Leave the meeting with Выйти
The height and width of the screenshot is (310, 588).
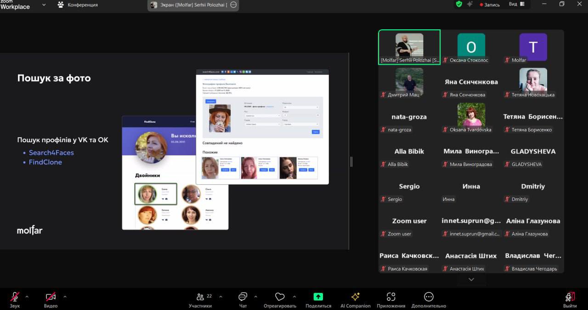[570, 299]
